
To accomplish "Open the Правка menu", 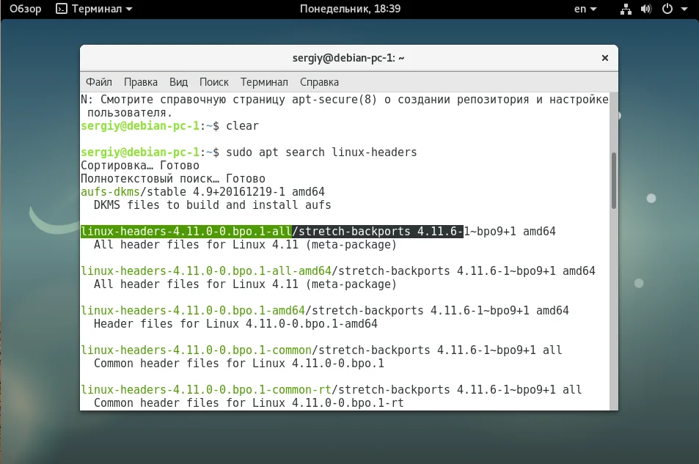I will click(x=140, y=82).
